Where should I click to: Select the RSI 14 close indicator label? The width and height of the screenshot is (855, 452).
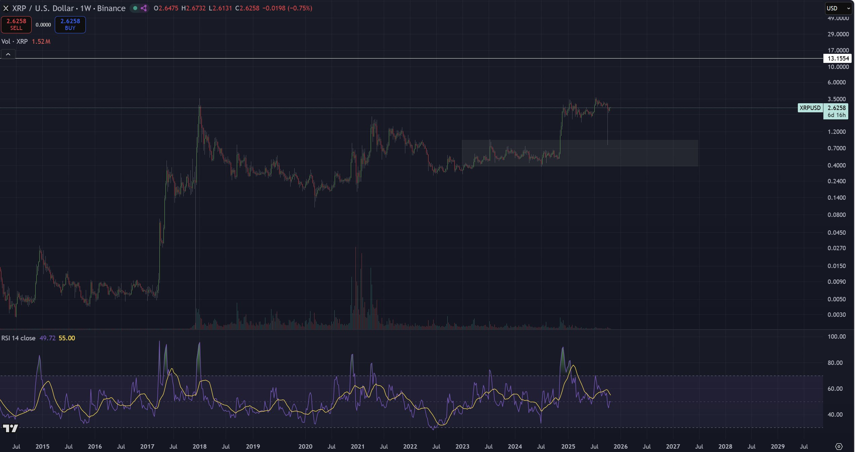[18, 338]
